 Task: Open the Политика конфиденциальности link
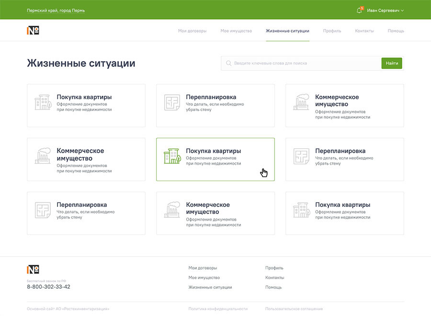218,309
